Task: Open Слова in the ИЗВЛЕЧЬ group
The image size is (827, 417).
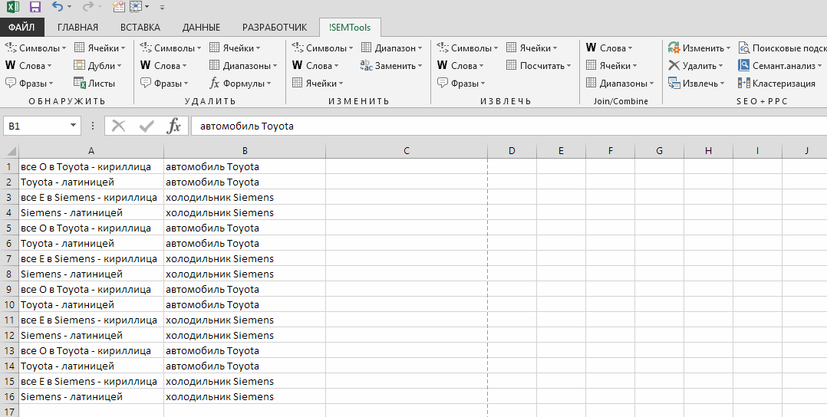Action: (x=460, y=65)
